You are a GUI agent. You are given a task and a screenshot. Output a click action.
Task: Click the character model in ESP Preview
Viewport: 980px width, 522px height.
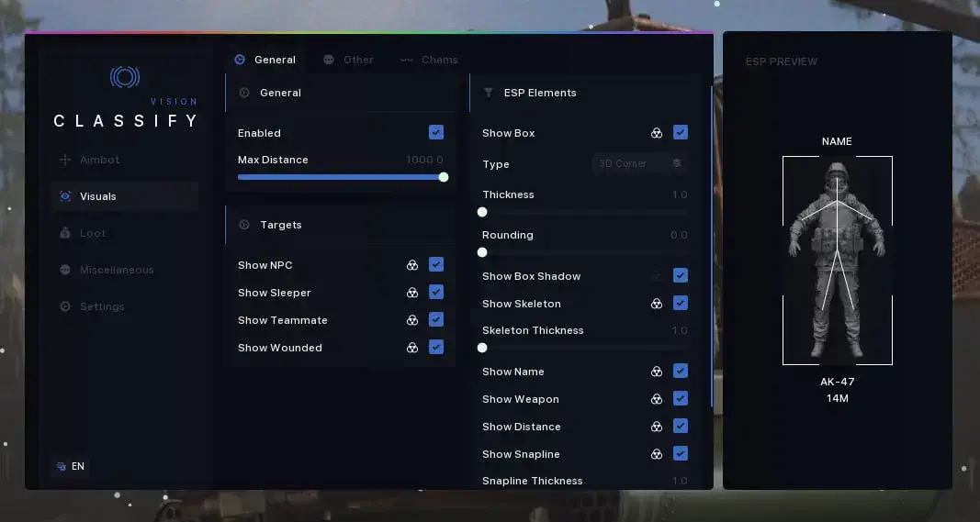(837, 261)
